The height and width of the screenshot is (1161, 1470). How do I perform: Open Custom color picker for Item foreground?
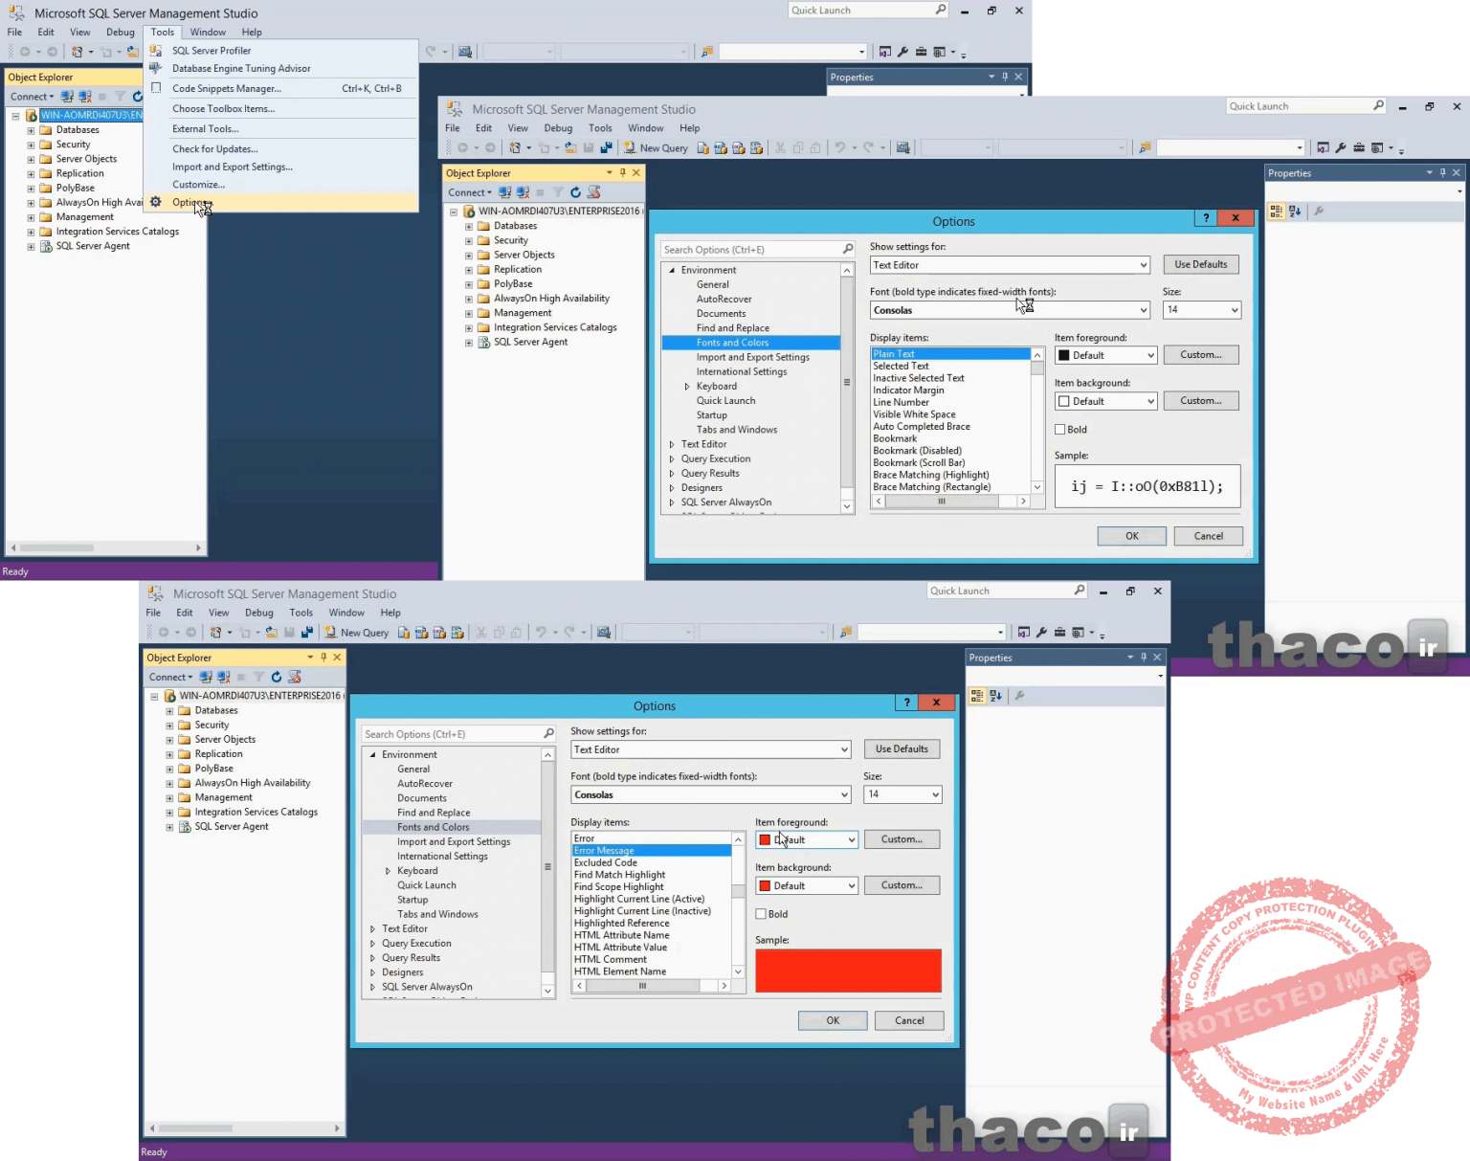[x=1200, y=354]
